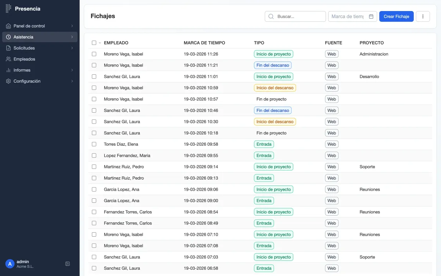Click the Solicitudes document icon
The image size is (441, 276).
click(8, 48)
